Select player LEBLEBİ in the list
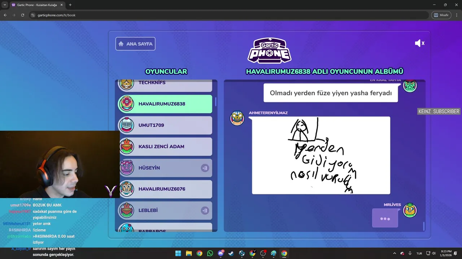Screen dimensions: 462x259 tap(166, 210)
